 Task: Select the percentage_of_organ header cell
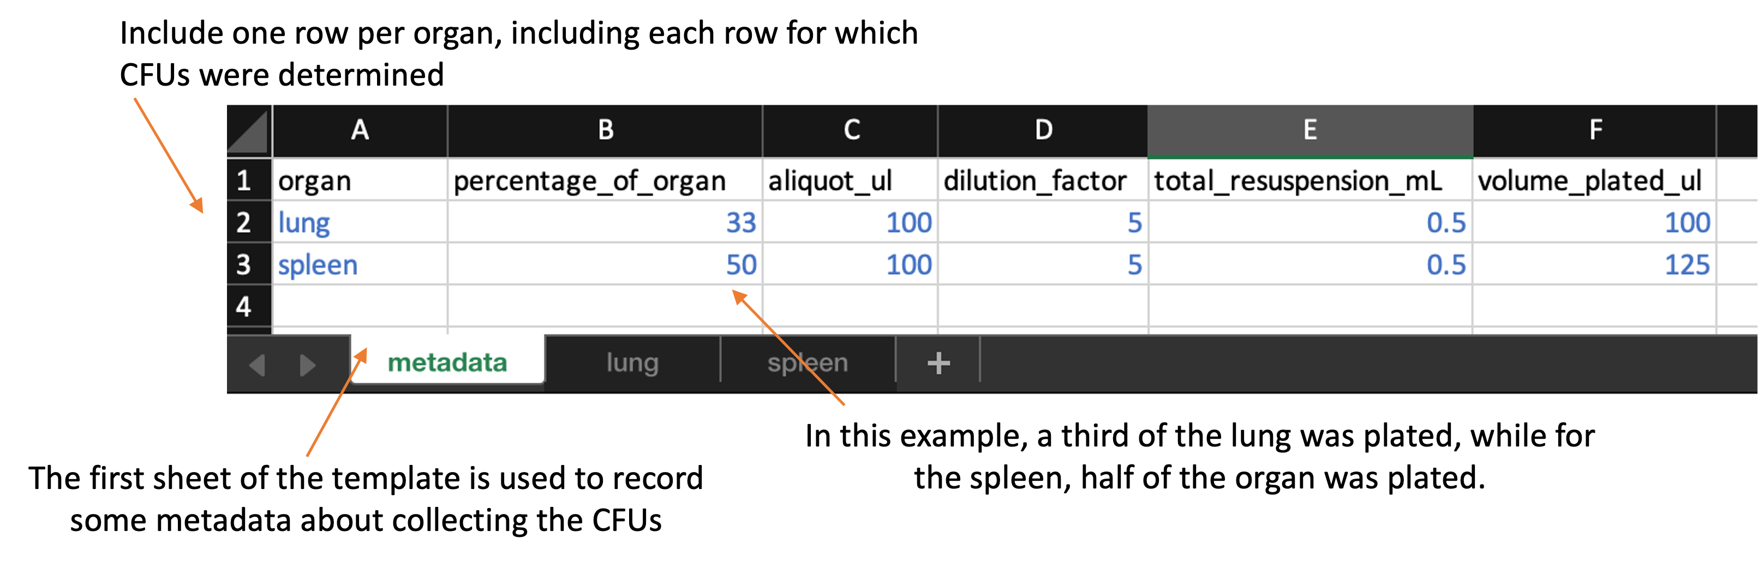pyautogui.click(x=605, y=182)
